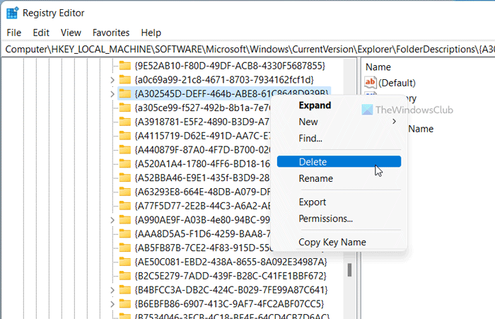Click the registry path address bar

[x=248, y=49]
